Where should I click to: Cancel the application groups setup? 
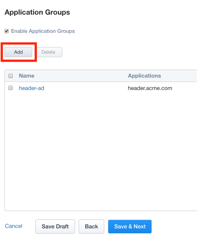pyautogui.click(x=14, y=226)
